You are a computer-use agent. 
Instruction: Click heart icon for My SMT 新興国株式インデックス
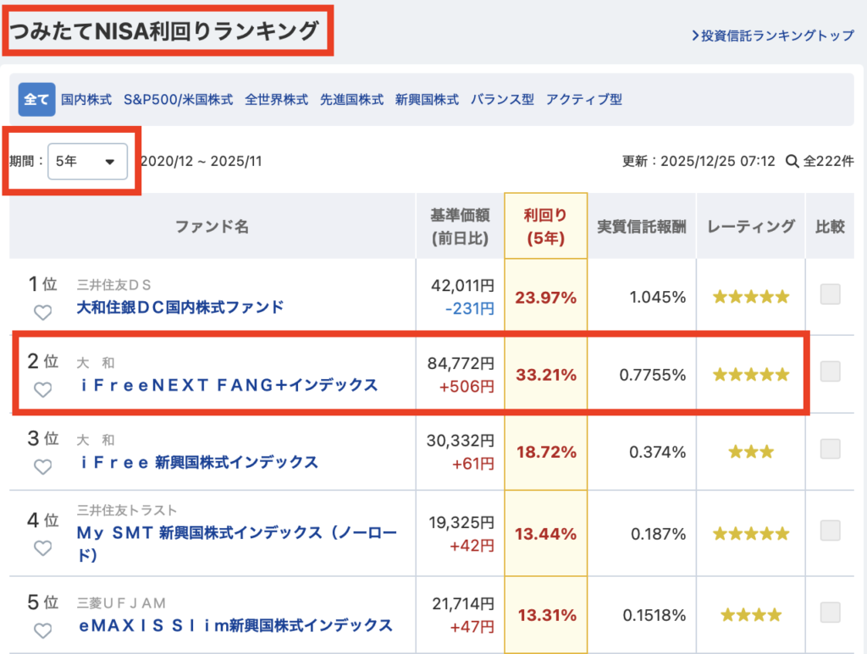point(42,547)
